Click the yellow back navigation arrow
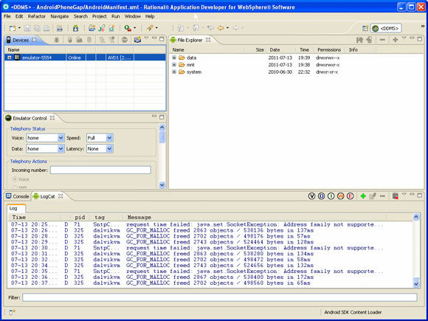 (221, 28)
